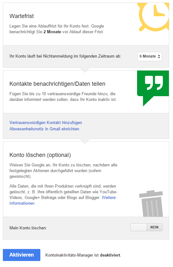The image size is (173, 267).
Task: Toggle the NEIN switch for account deletion
Action: (x=154, y=227)
